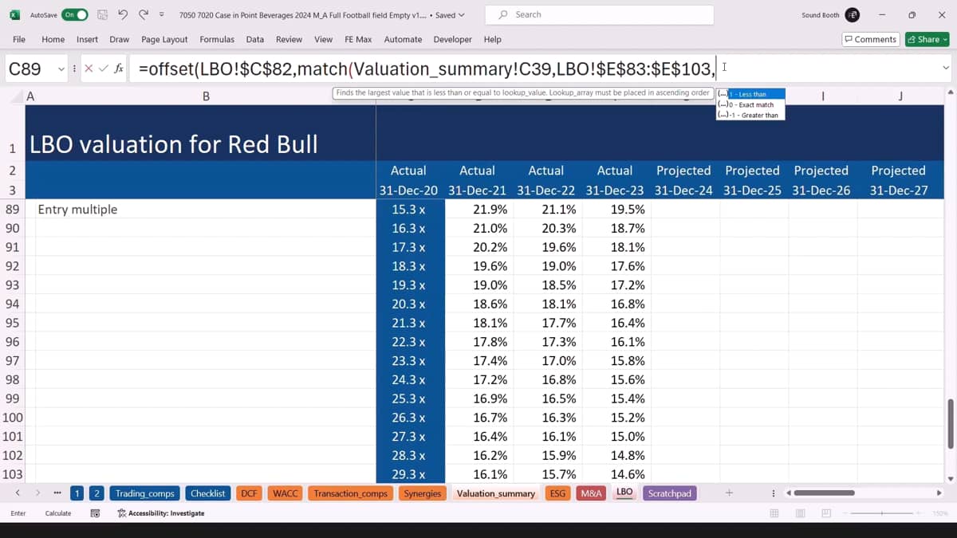Switch to the LBO sheet tab

[x=624, y=493]
